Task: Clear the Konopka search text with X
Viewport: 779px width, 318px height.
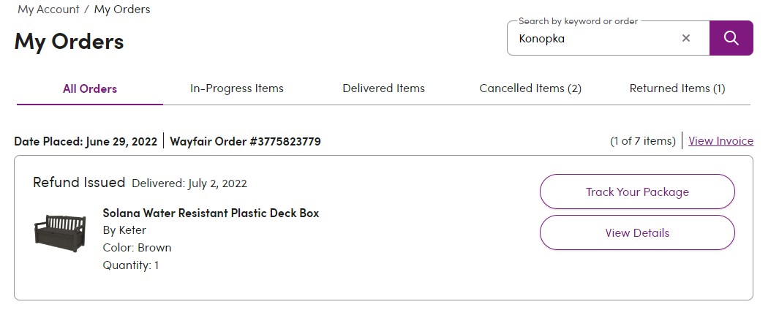Action: pos(685,38)
